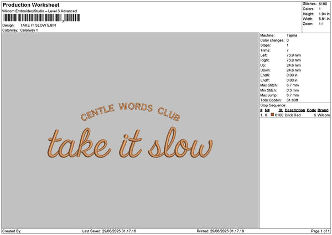Click the 'Description' column header
Image resolution: width=332 pixels, height=235 pixels.
point(295,110)
